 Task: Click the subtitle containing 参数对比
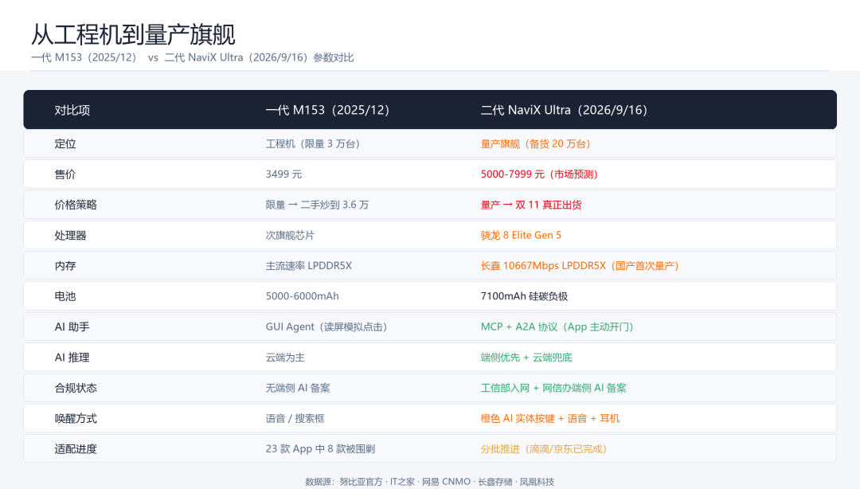pos(193,57)
